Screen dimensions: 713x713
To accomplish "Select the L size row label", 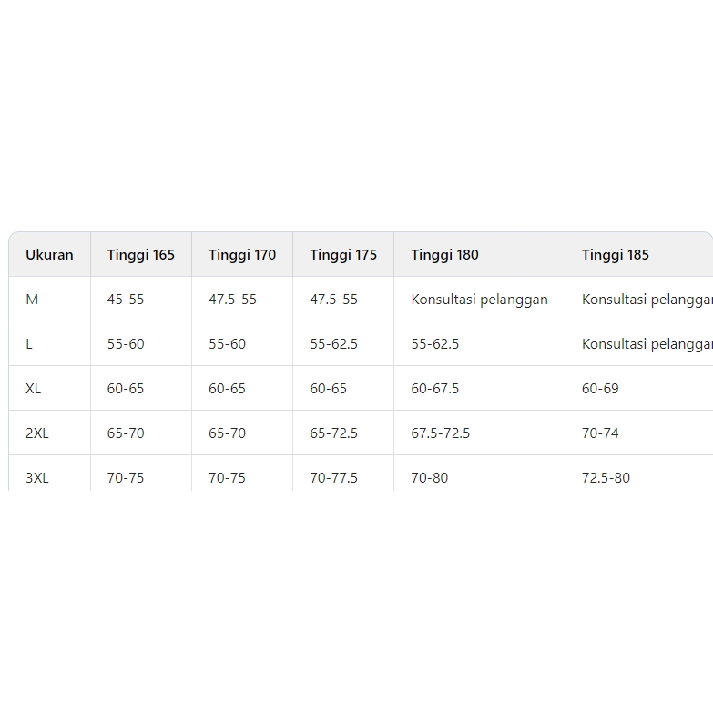I will [x=29, y=344].
